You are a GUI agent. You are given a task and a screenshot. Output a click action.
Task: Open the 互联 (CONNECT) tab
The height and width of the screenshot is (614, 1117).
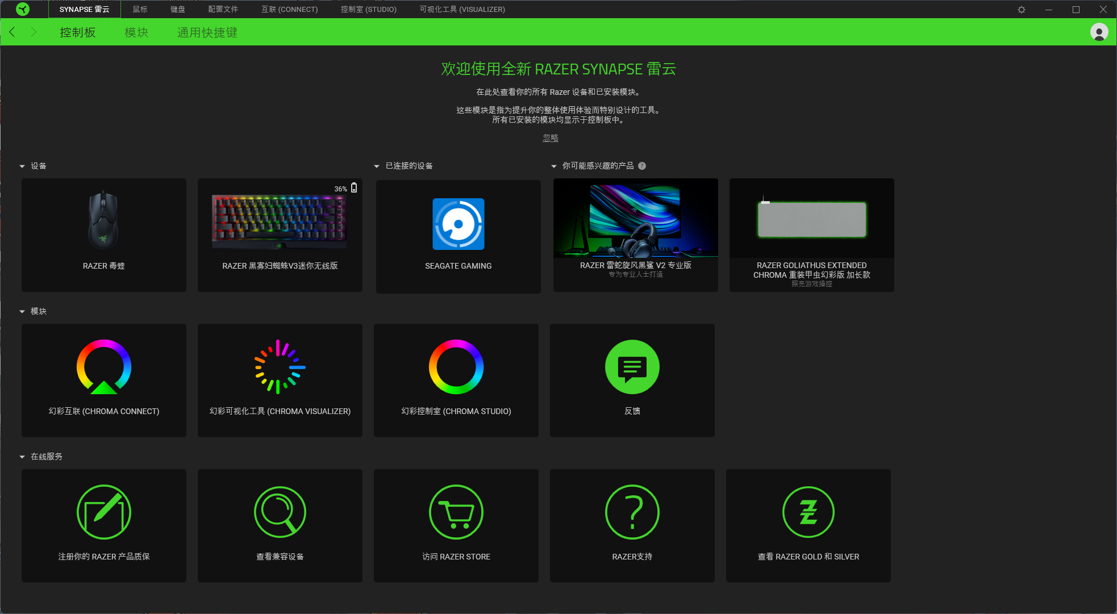click(289, 9)
